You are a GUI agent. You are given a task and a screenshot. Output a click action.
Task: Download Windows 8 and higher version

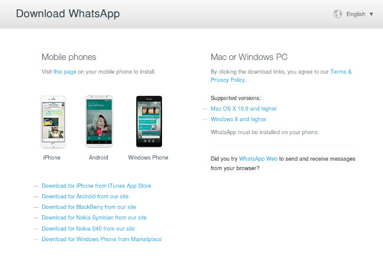tap(239, 119)
